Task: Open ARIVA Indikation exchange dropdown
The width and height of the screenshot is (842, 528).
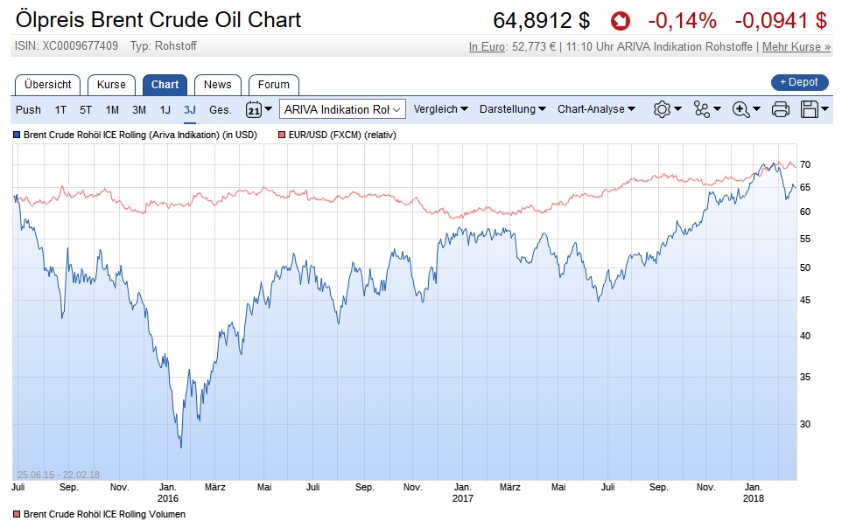Action: 342,109
